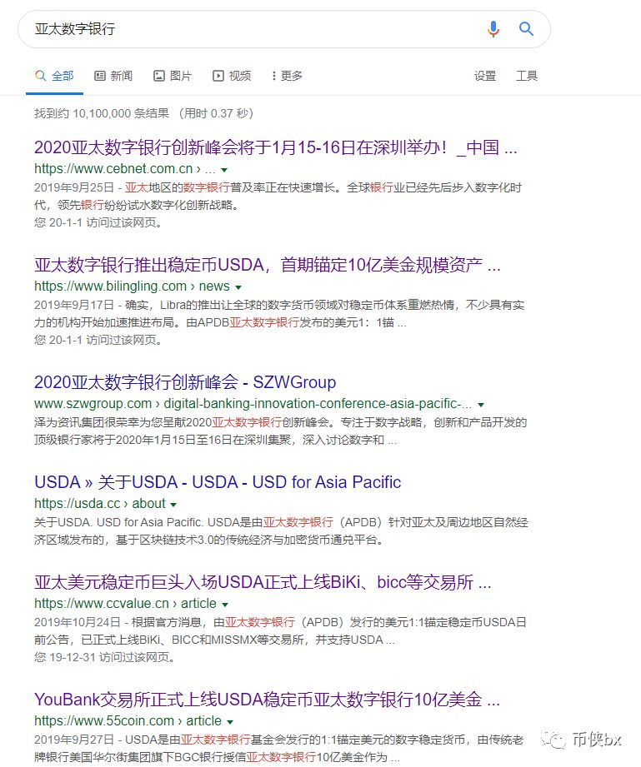Switch to the 新闻 results tab
Screen dimensions: 641x767
[x=113, y=76]
